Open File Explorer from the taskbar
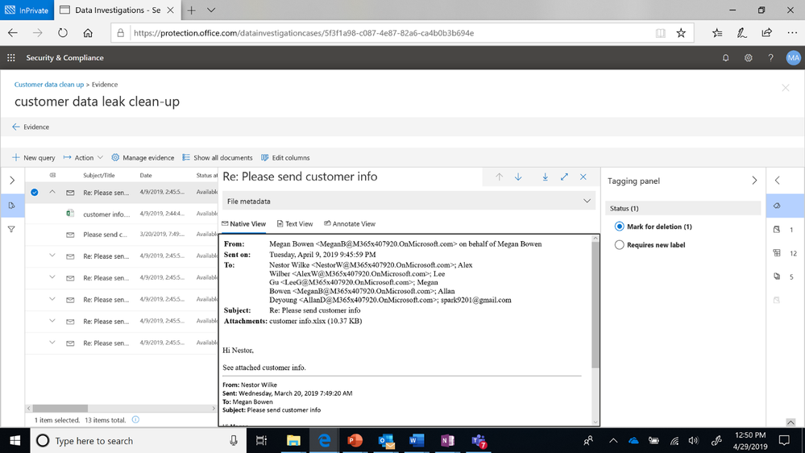 pyautogui.click(x=293, y=441)
